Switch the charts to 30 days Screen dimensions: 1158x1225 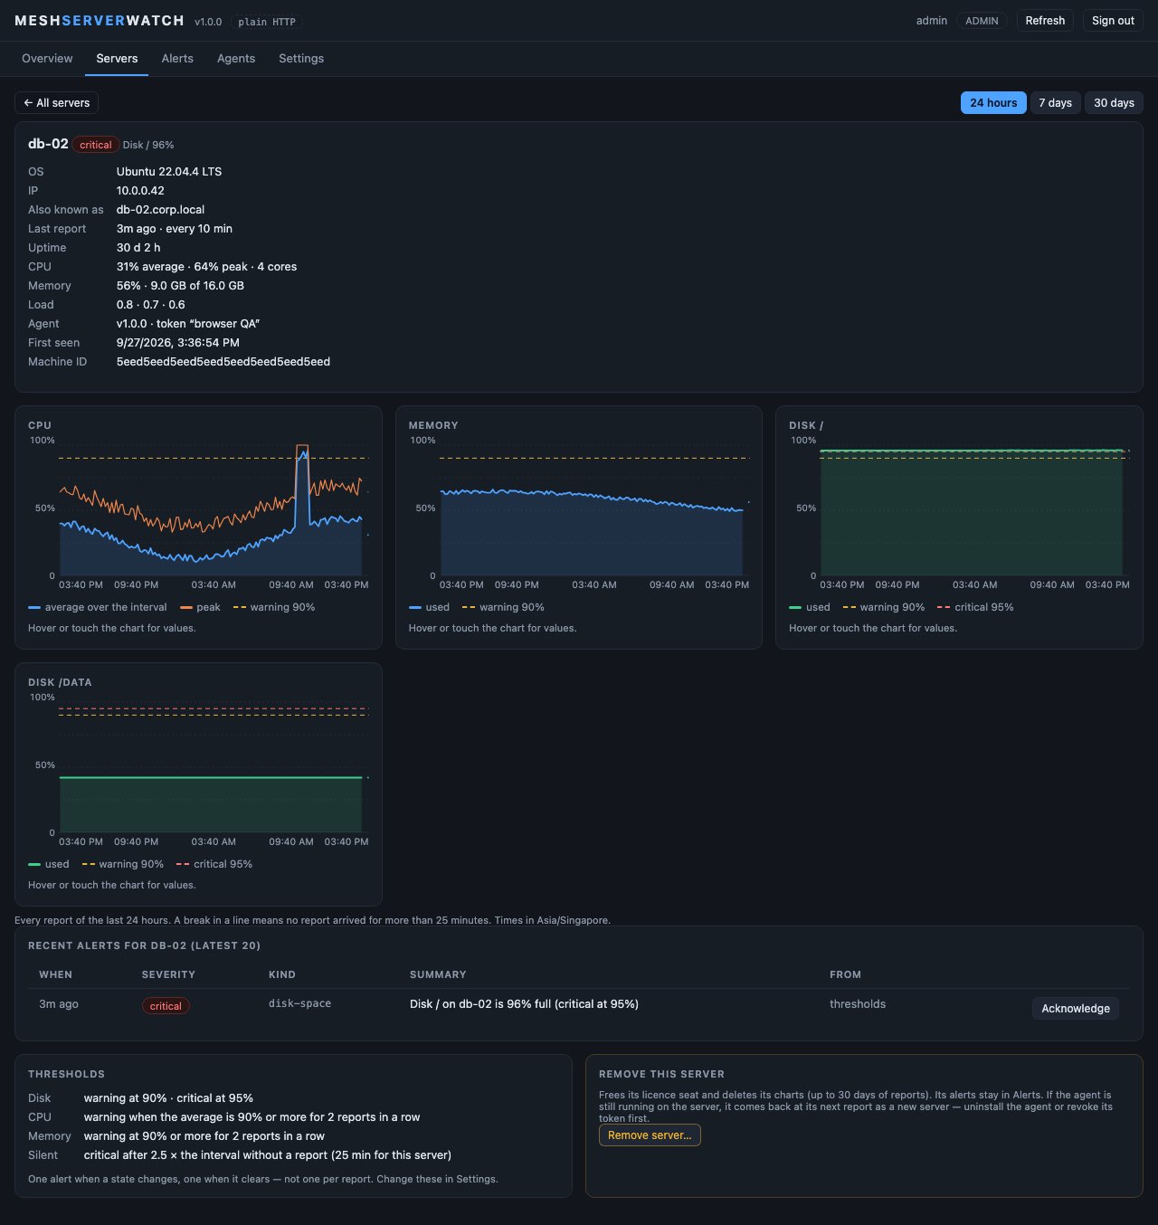tap(1114, 103)
